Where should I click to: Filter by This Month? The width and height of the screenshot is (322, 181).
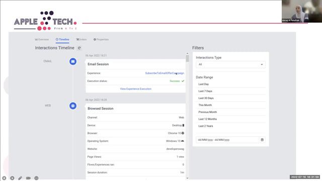click(205, 105)
